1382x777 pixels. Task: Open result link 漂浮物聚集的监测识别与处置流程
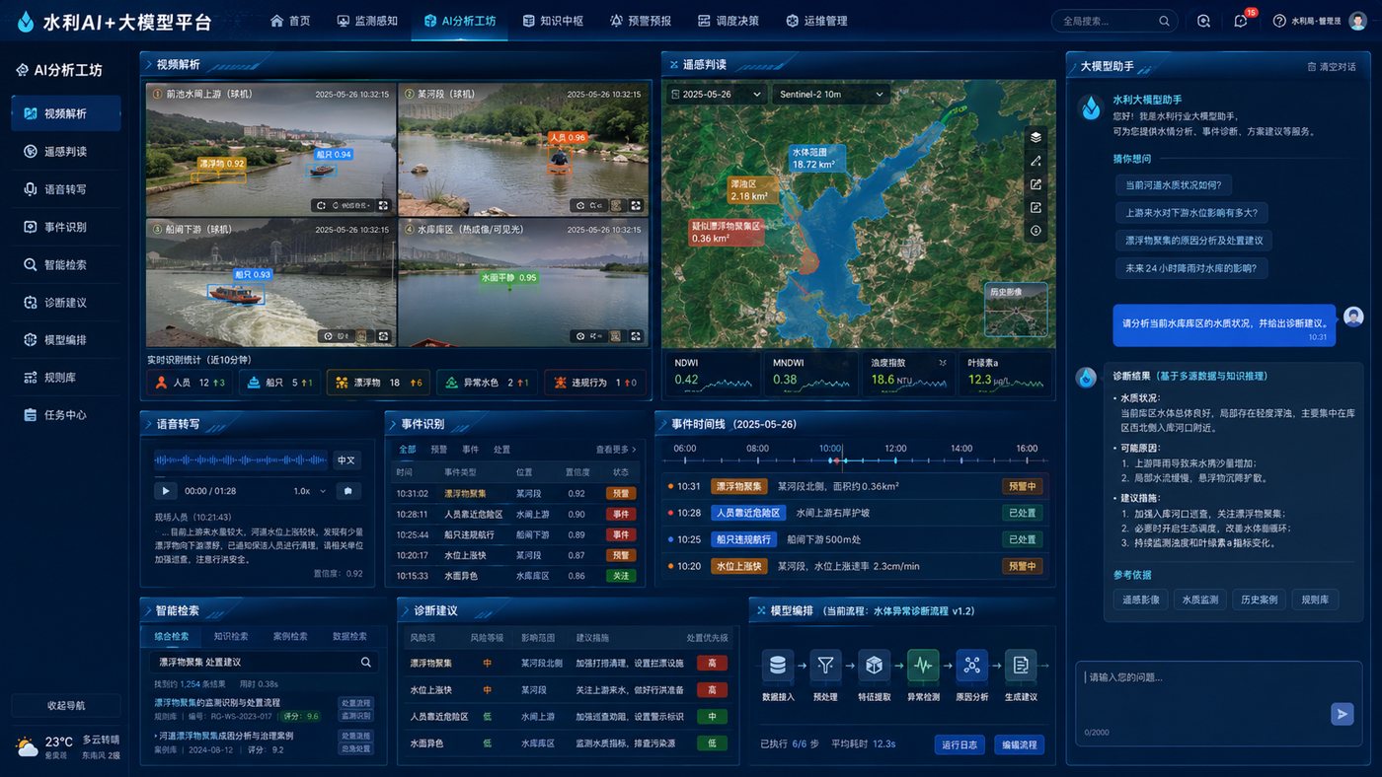217,702
